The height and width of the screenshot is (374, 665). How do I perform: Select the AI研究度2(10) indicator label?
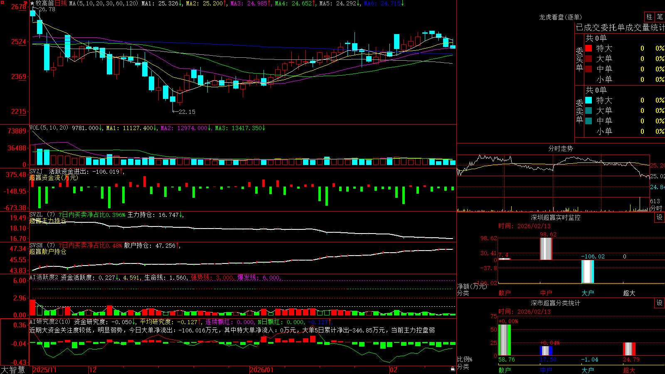tap(50, 322)
